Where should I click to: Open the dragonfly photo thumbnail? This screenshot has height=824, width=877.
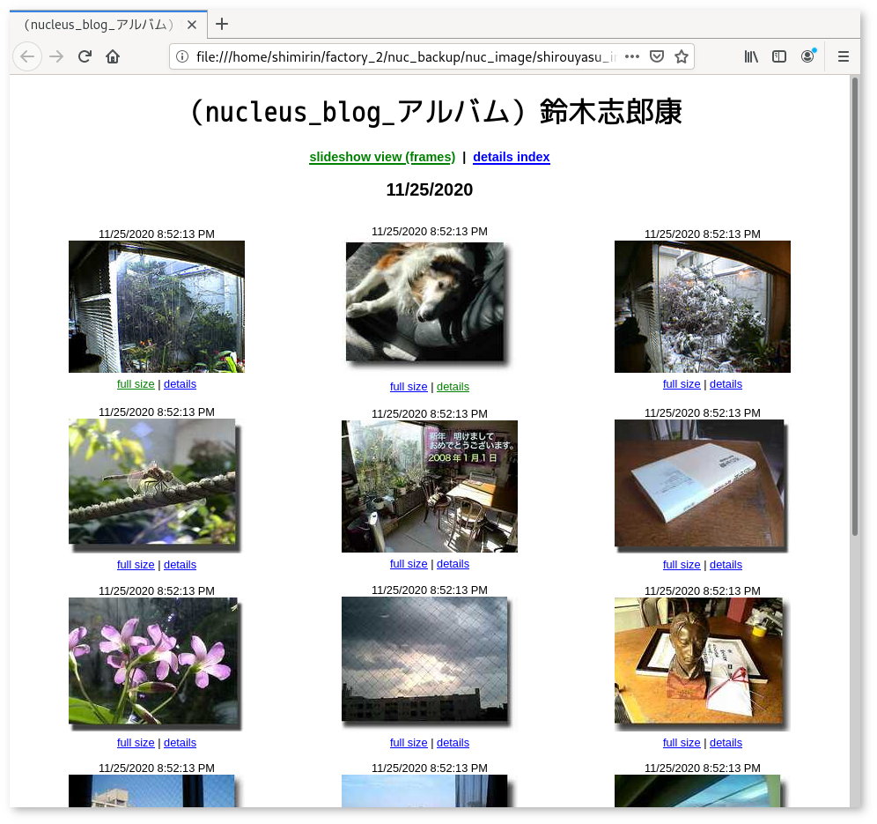(152, 481)
